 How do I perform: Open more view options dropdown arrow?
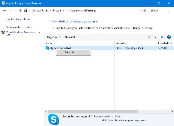coord(155,37)
